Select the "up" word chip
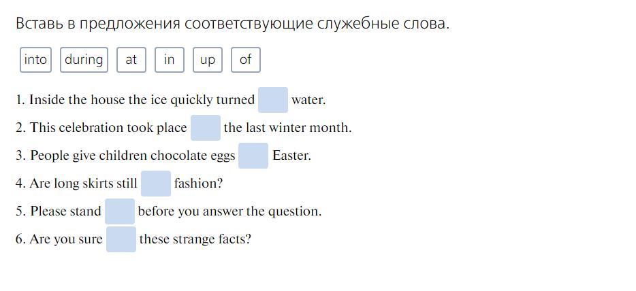Image resolution: width=636 pixels, height=291 pixels. [x=208, y=60]
